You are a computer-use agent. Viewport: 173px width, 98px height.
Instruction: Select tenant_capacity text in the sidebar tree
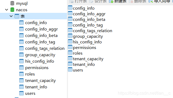(40, 81)
